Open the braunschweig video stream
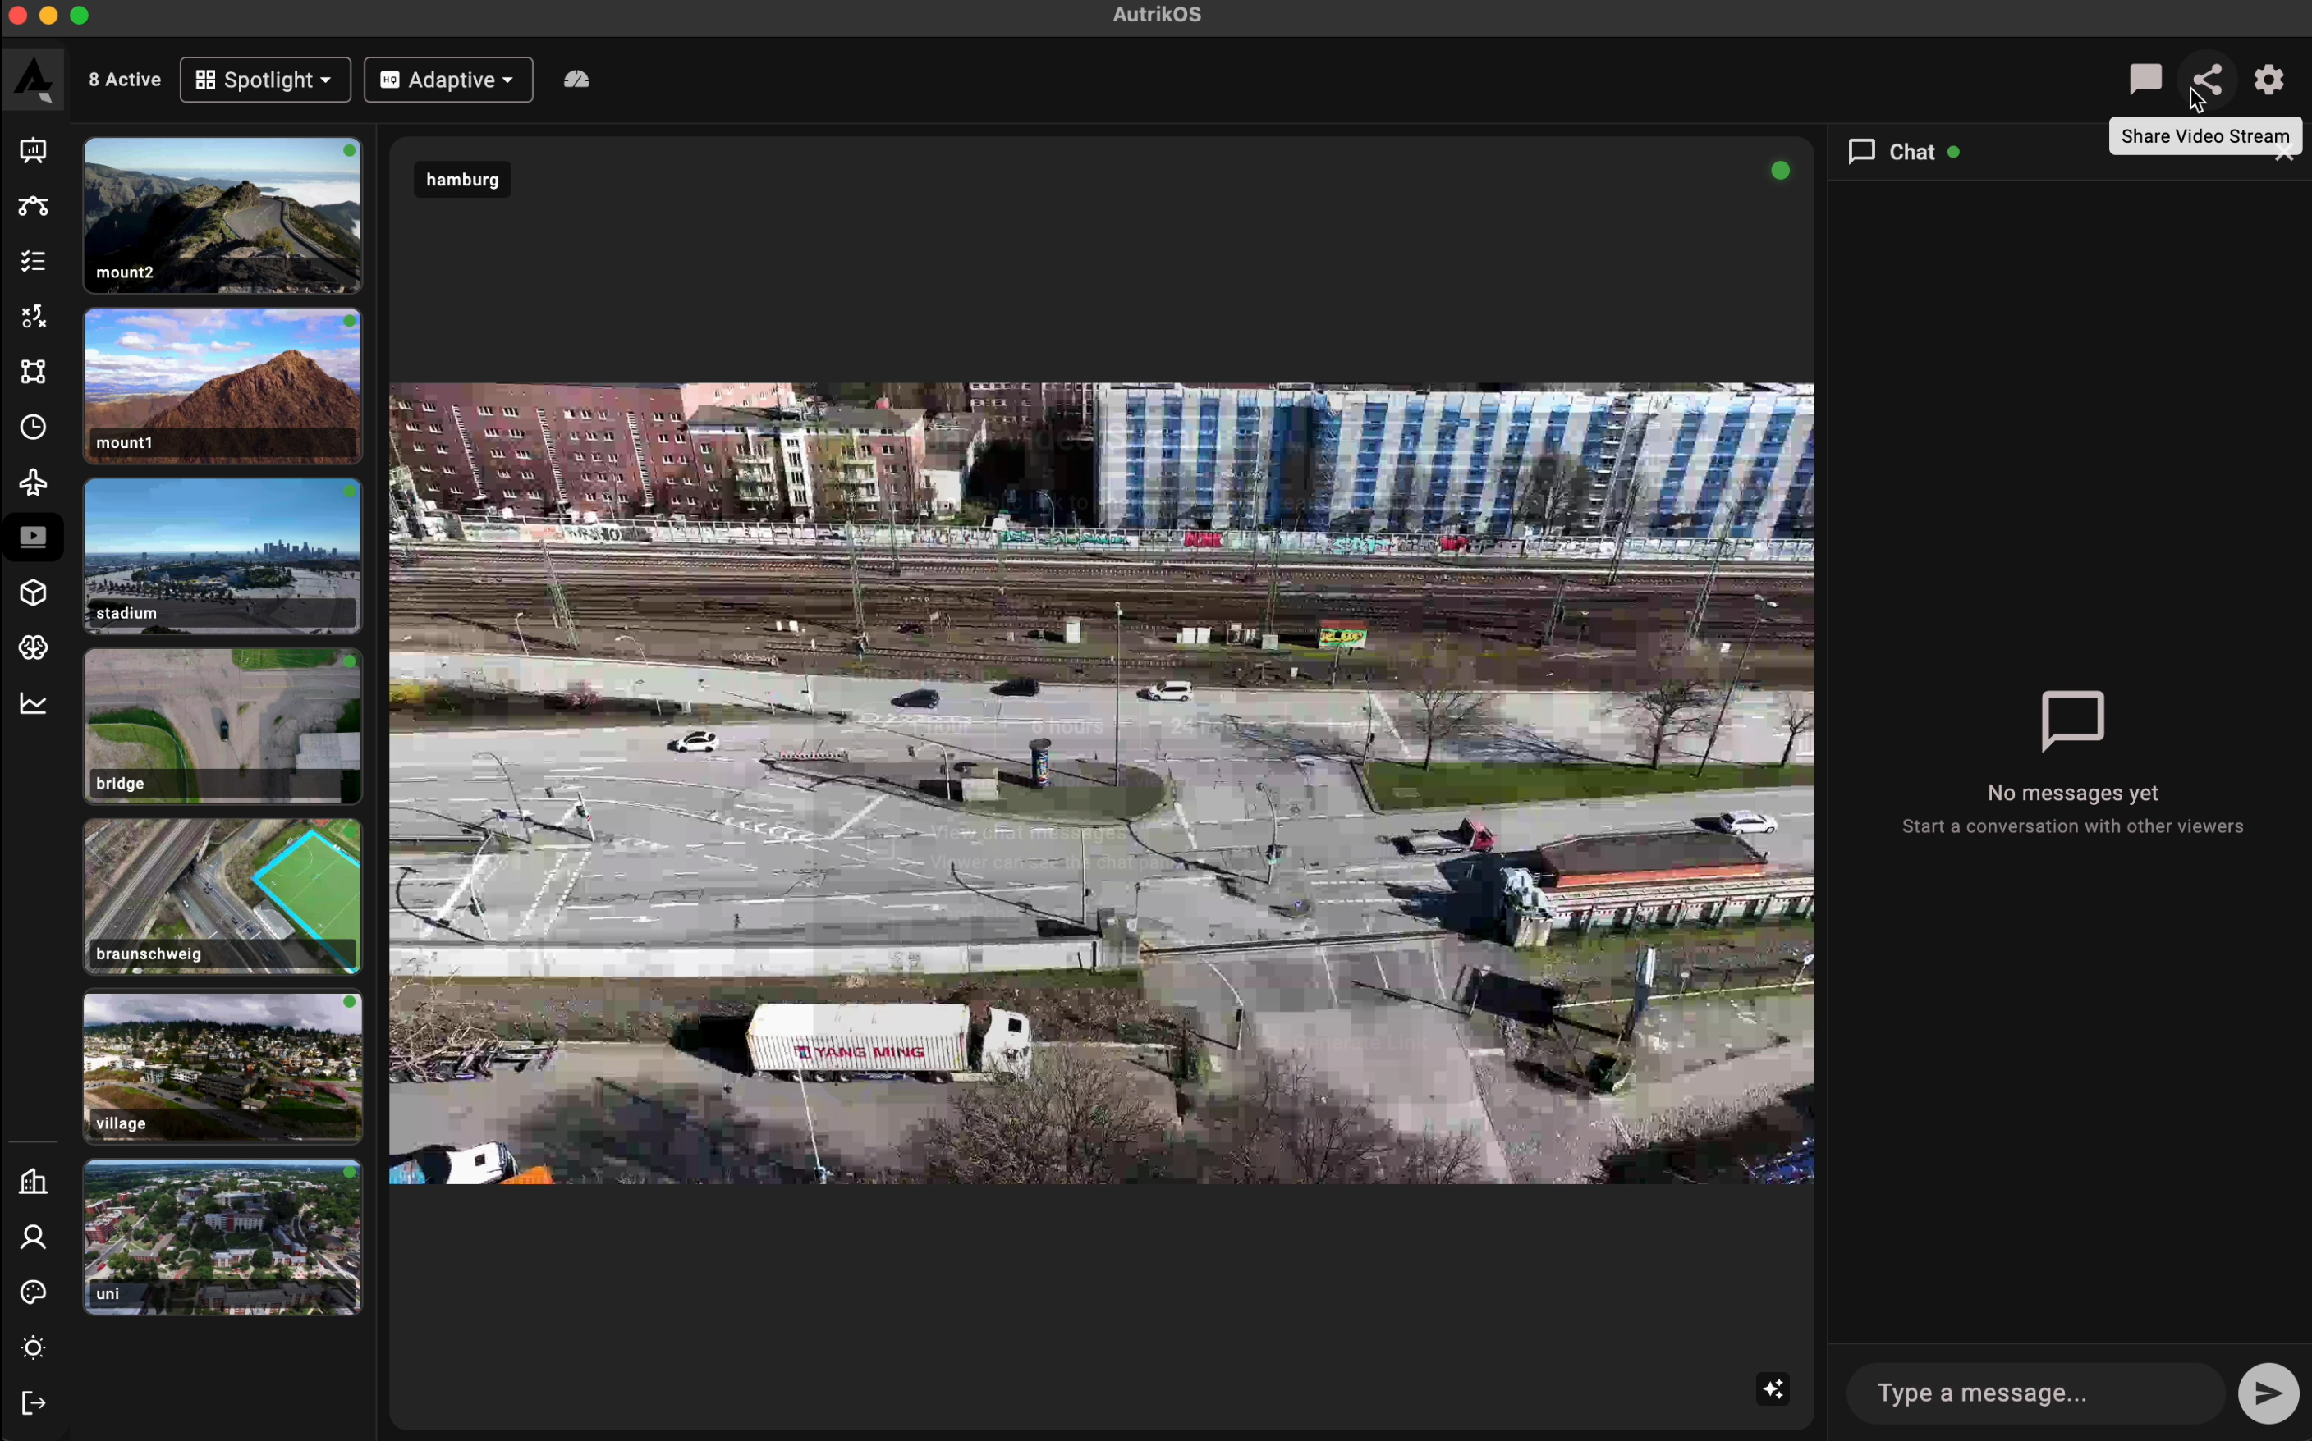 tap(222, 897)
